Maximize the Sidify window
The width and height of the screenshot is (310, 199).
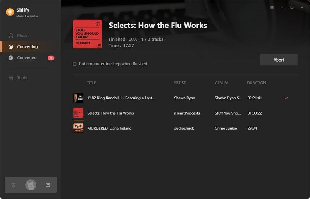point(292,7)
